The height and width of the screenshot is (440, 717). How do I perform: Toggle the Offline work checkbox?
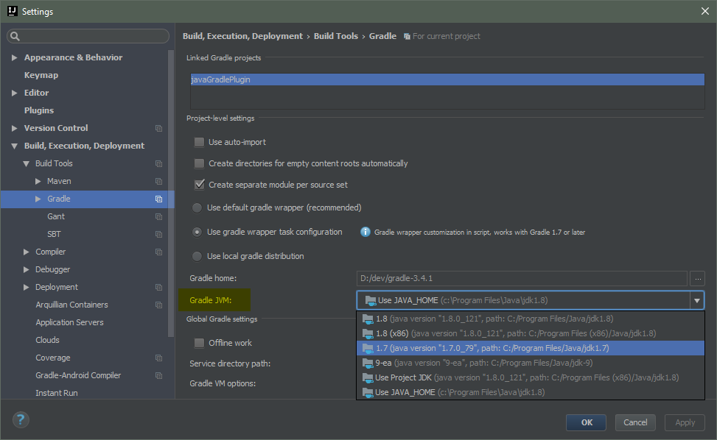tap(200, 343)
